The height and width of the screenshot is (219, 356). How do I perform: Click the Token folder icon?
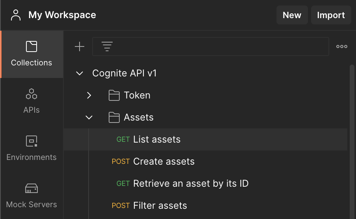tap(114, 95)
